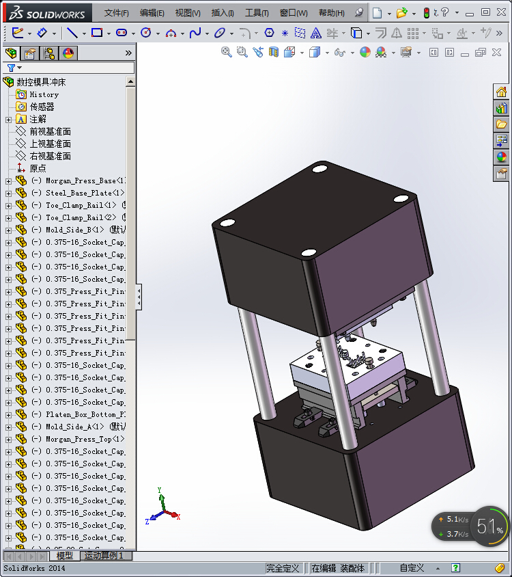Screen dimensions: 512x577
Task: Open Custom Properties task pane tab
Action: pos(501,174)
